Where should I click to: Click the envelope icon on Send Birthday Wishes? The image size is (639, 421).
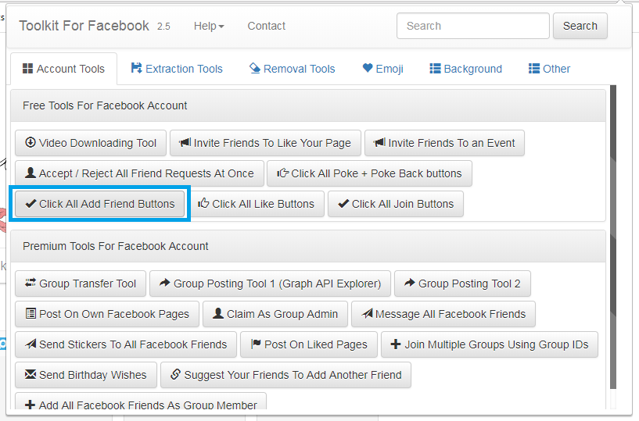point(31,375)
